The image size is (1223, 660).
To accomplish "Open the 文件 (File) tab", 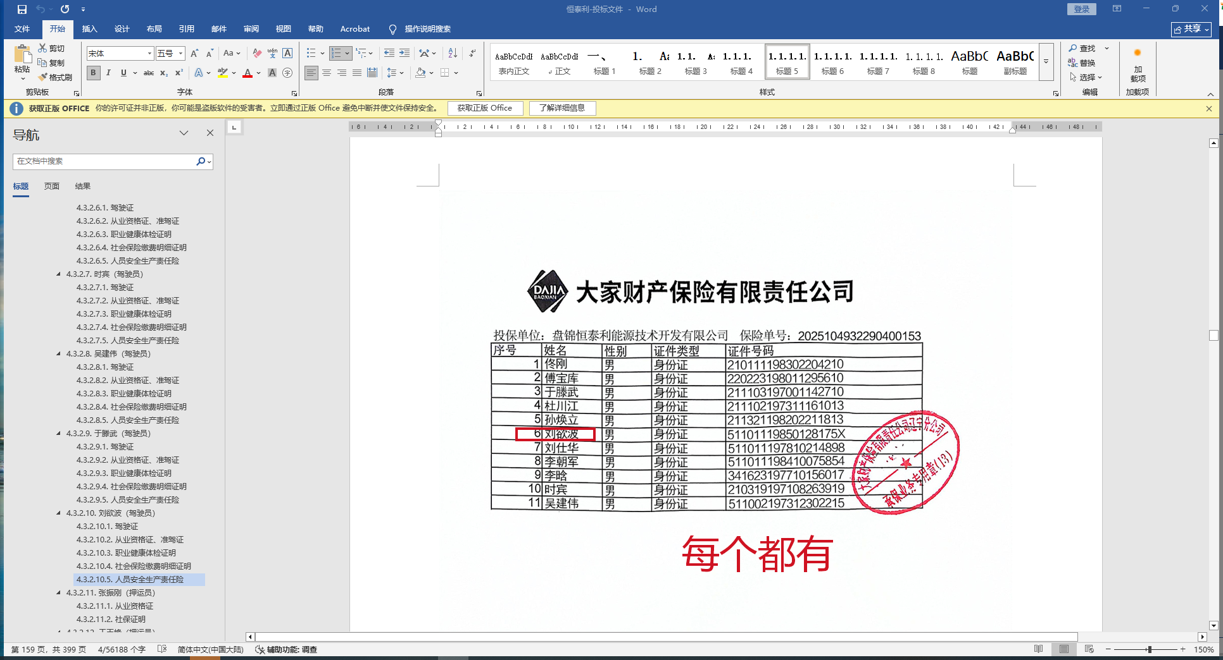I will coord(22,29).
